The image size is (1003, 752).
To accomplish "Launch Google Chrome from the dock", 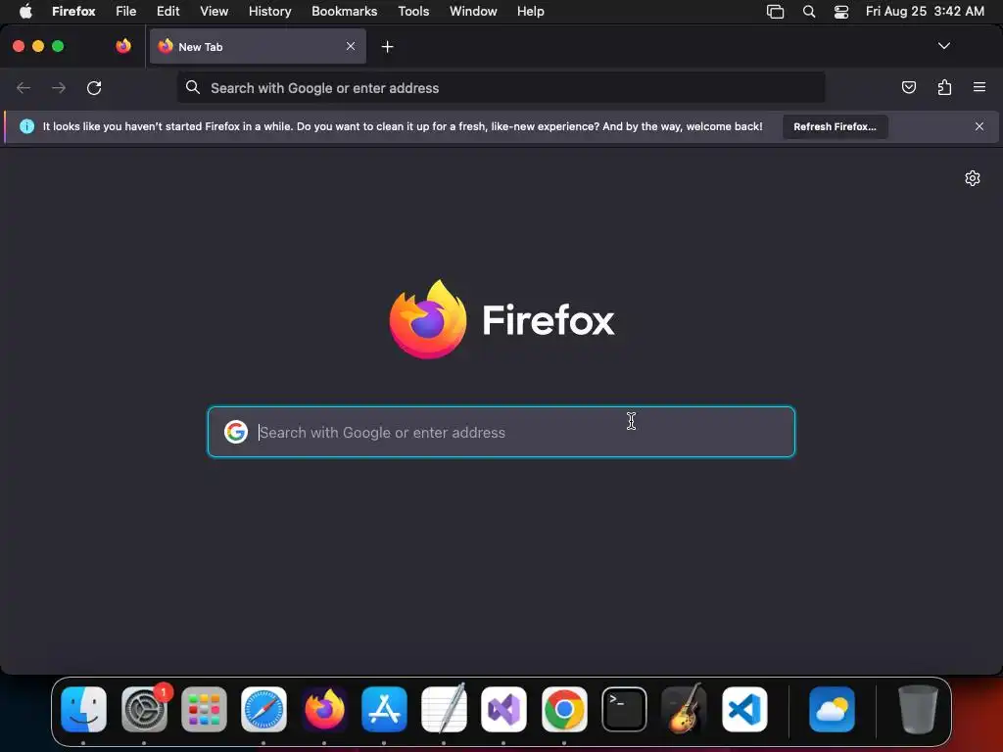I will click(x=564, y=709).
